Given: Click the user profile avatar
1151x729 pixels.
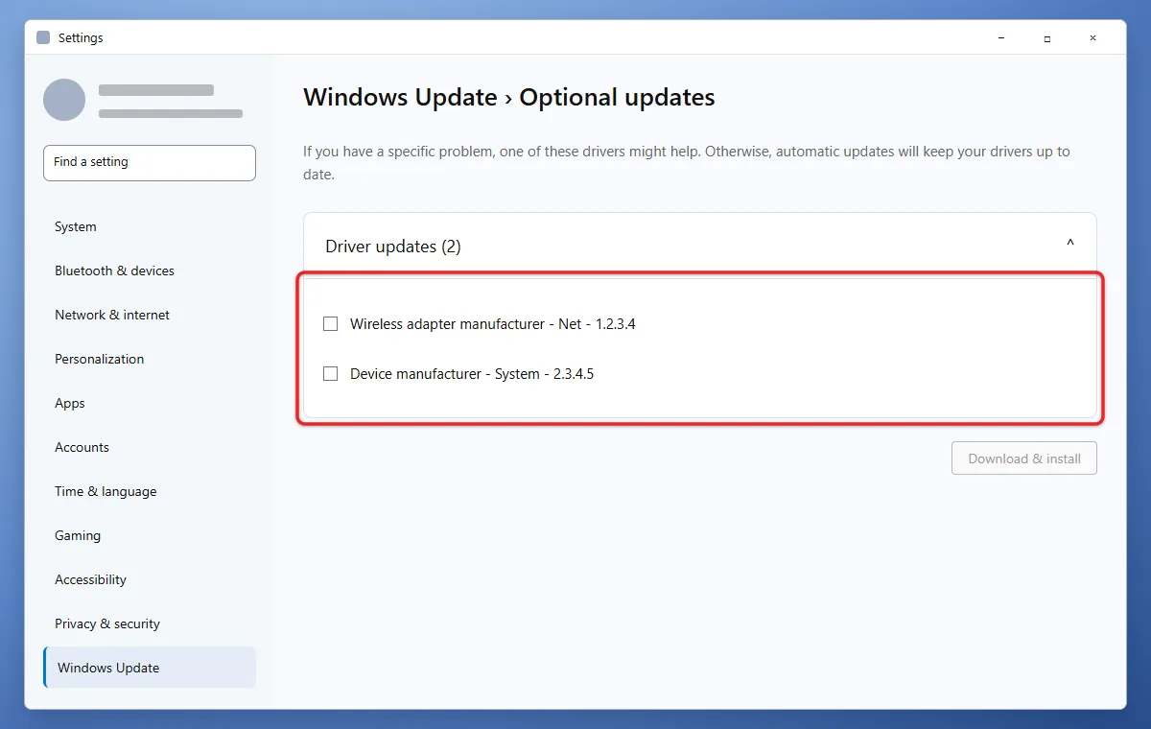Looking at the screenshot, I should [x=64, y=100].
